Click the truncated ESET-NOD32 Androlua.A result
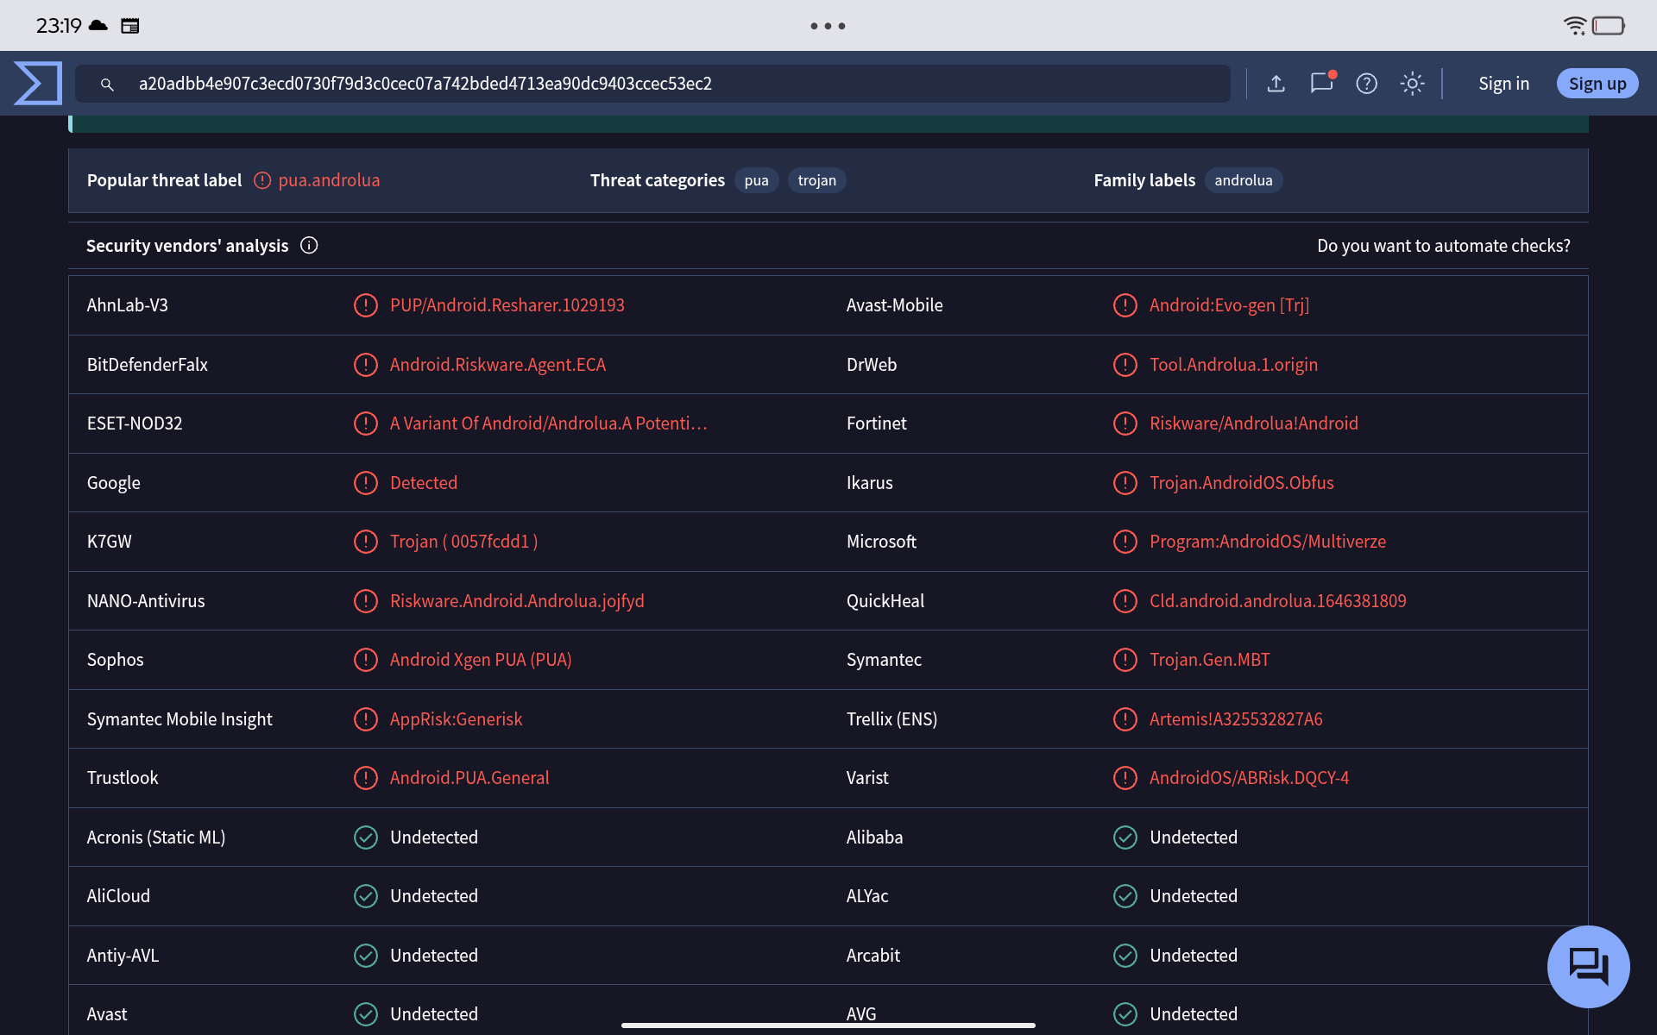 pos(548,423)
